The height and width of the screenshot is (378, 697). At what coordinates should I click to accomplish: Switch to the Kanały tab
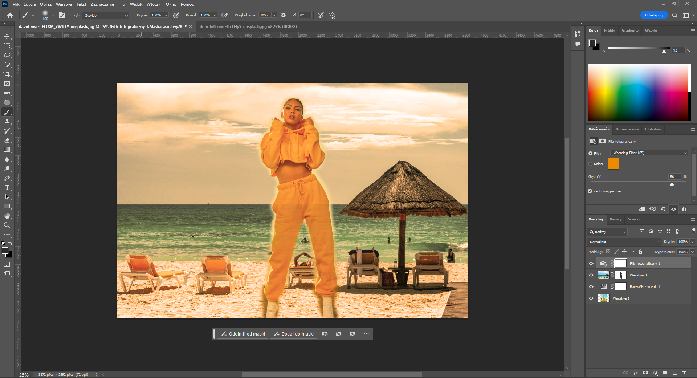click(x=615, y=219)
